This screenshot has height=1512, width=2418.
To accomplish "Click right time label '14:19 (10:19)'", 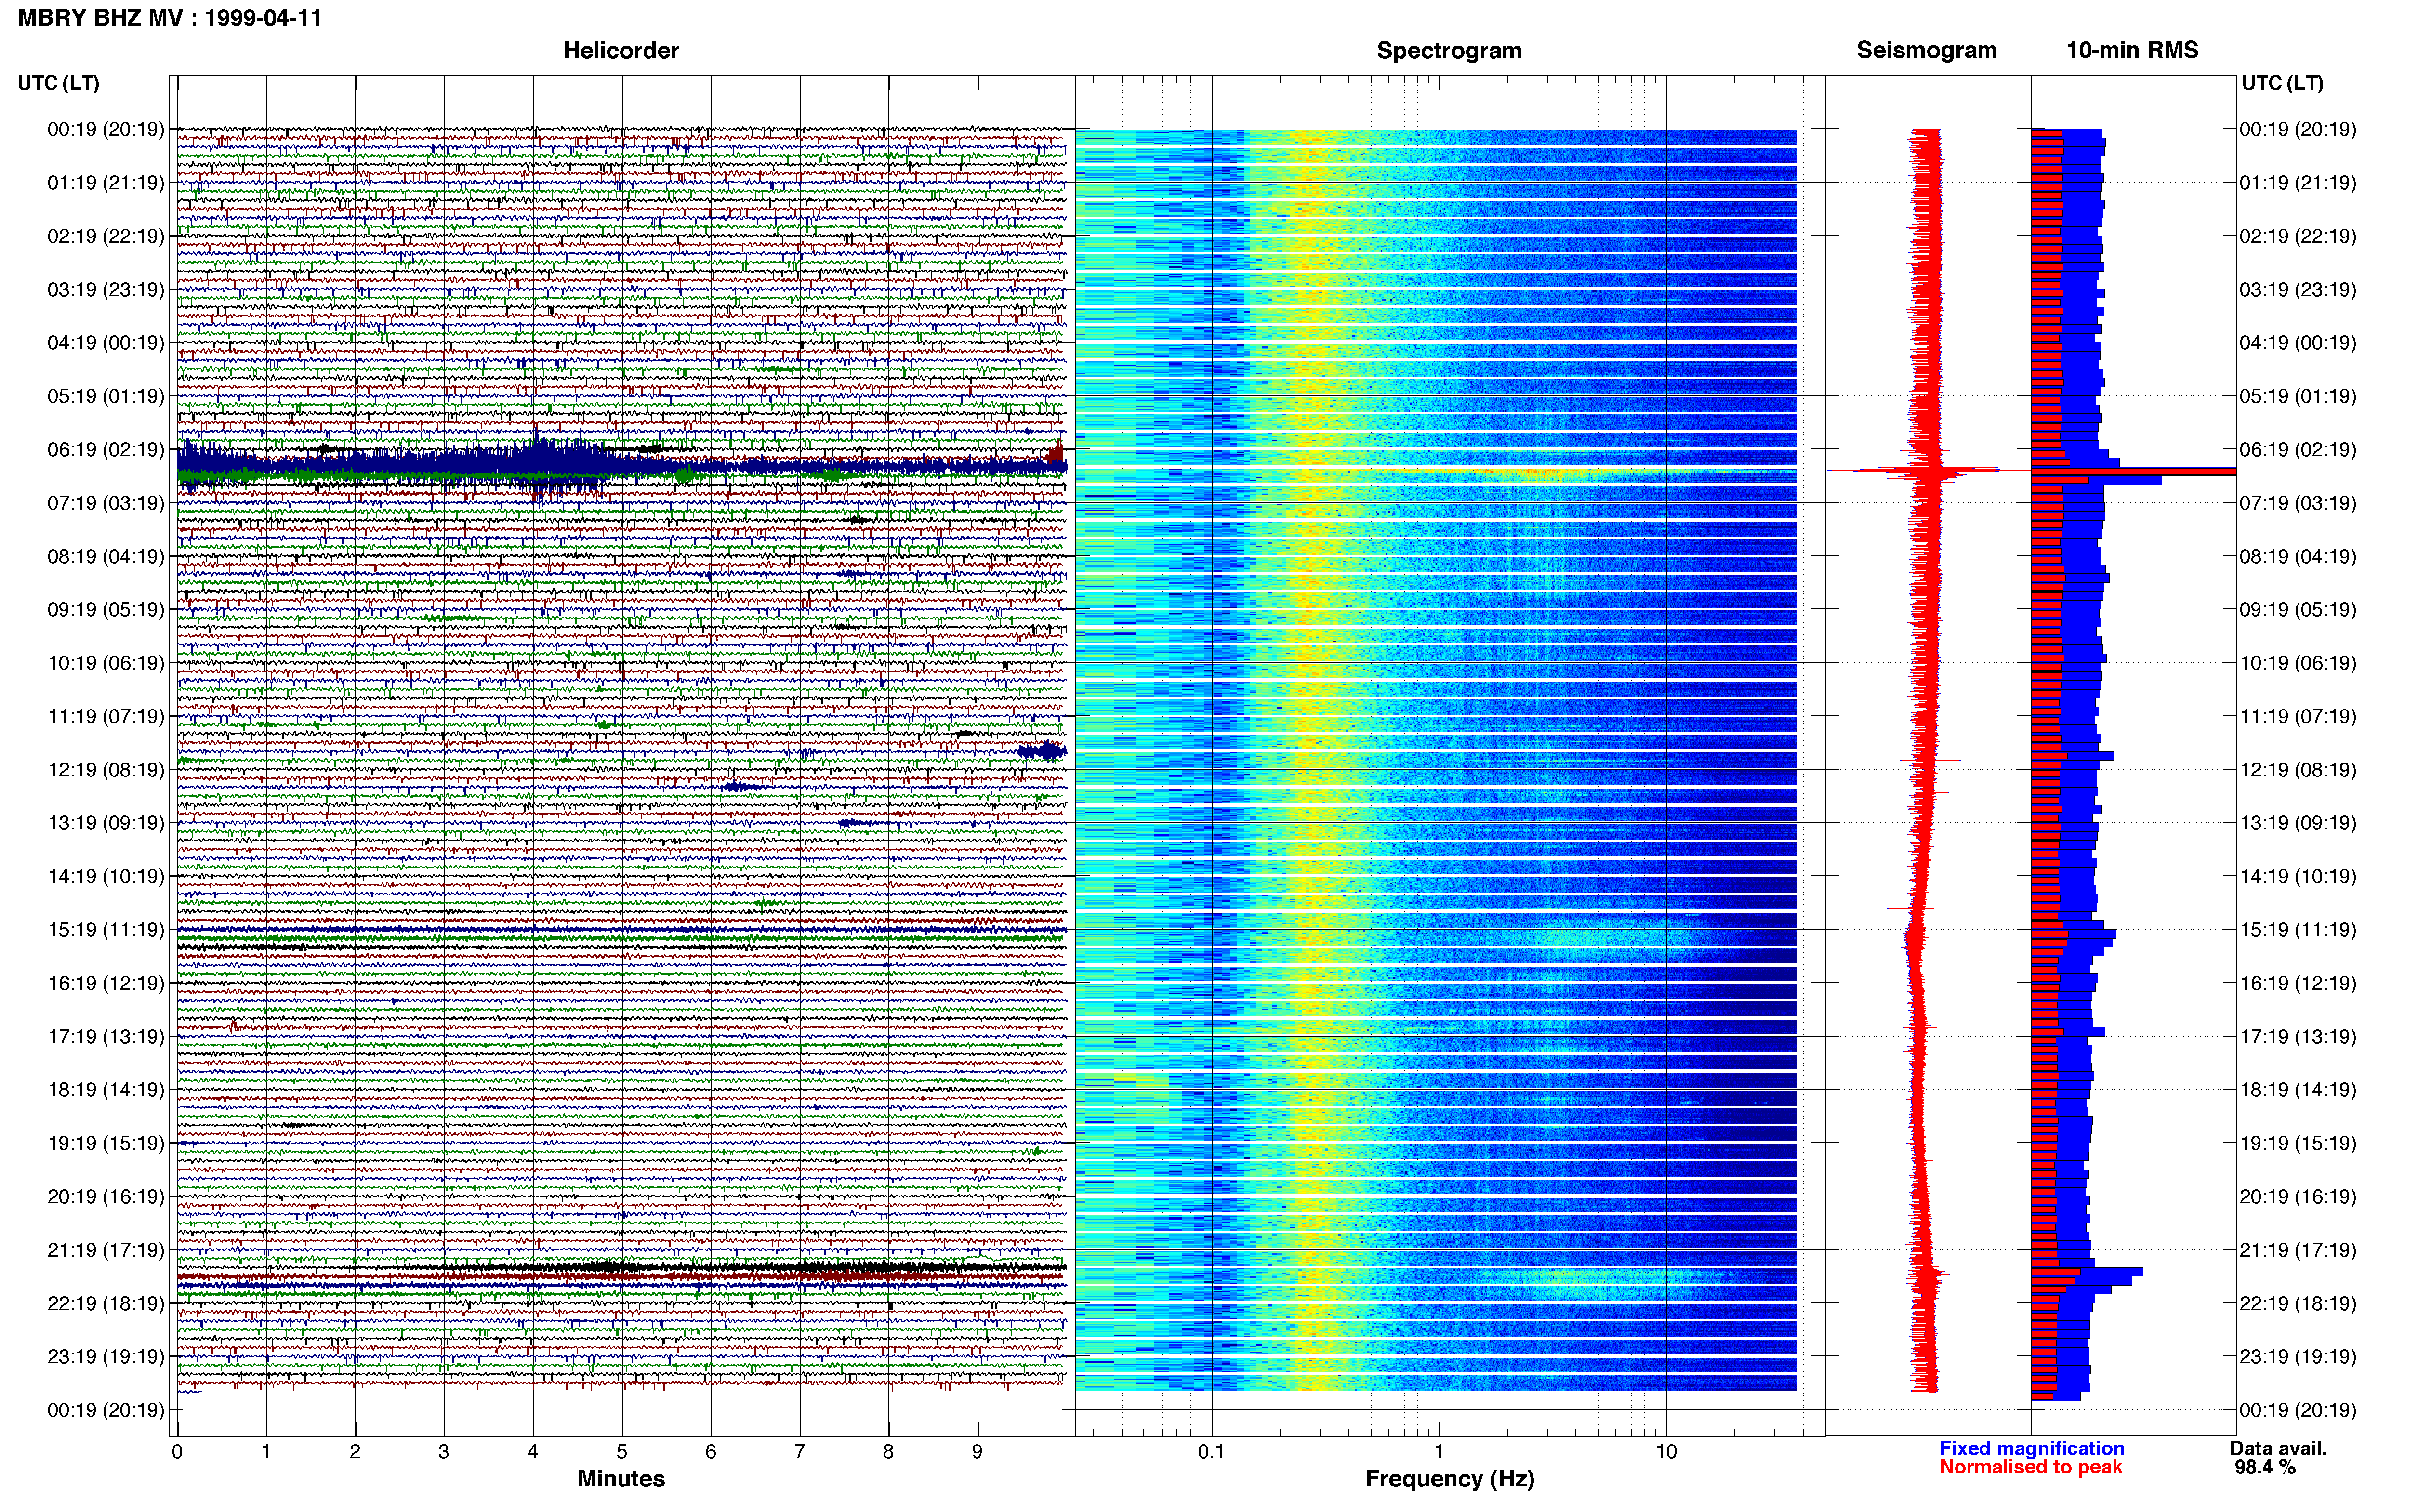I will tap(2298, 877).
